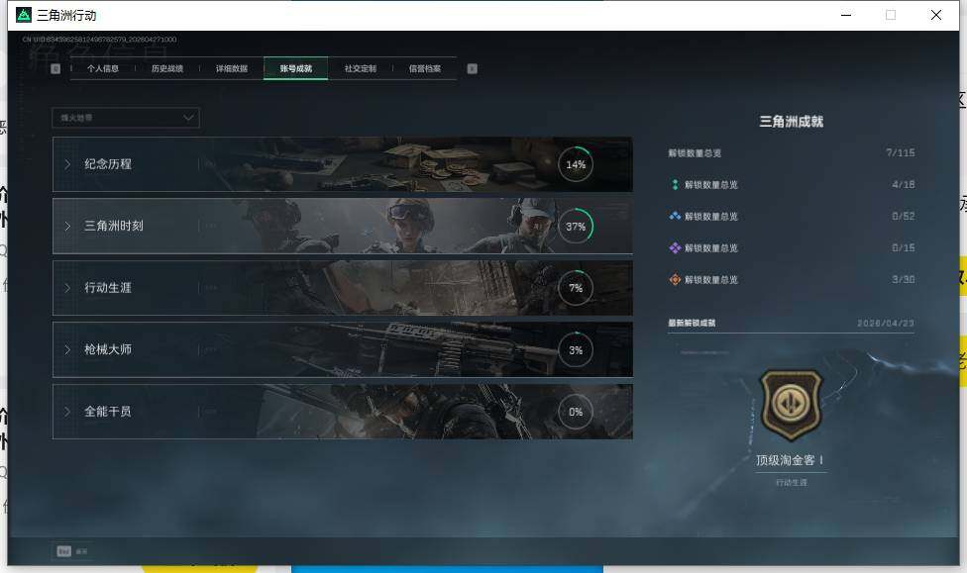Expand the 三角洲时刻 chevron
The height and width of the screenshot is (573, 967).
coord(67,226)
